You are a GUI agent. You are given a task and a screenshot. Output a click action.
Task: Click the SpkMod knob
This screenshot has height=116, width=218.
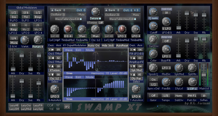pyautogui.click(x=179, y=68)
